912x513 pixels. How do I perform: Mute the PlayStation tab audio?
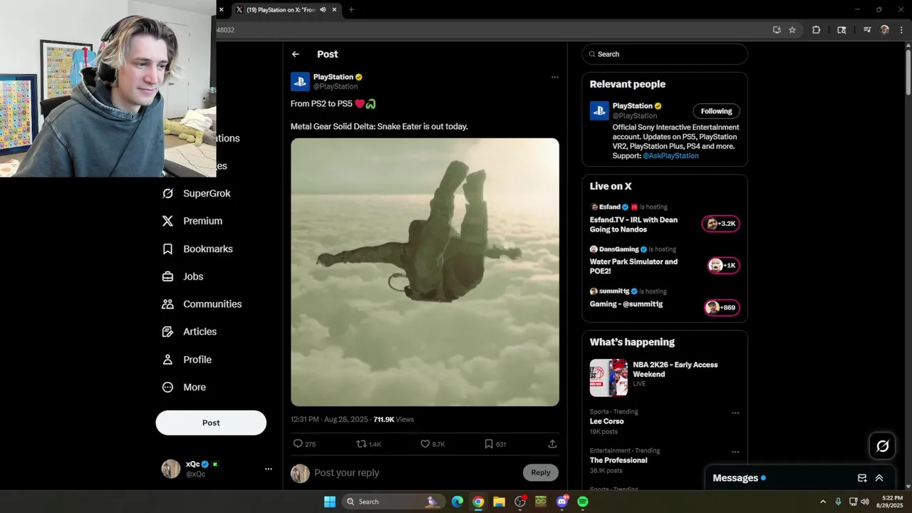point(323,10)
